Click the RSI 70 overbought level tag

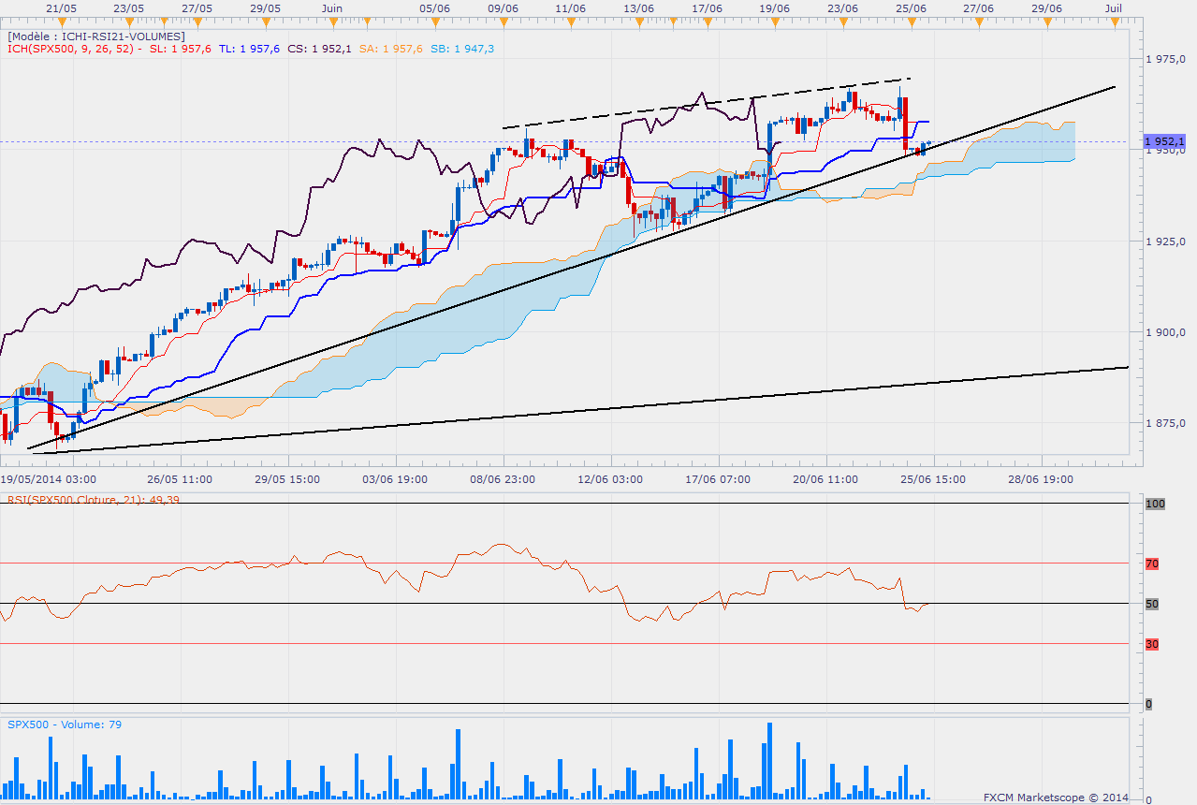pos(1152,563)
